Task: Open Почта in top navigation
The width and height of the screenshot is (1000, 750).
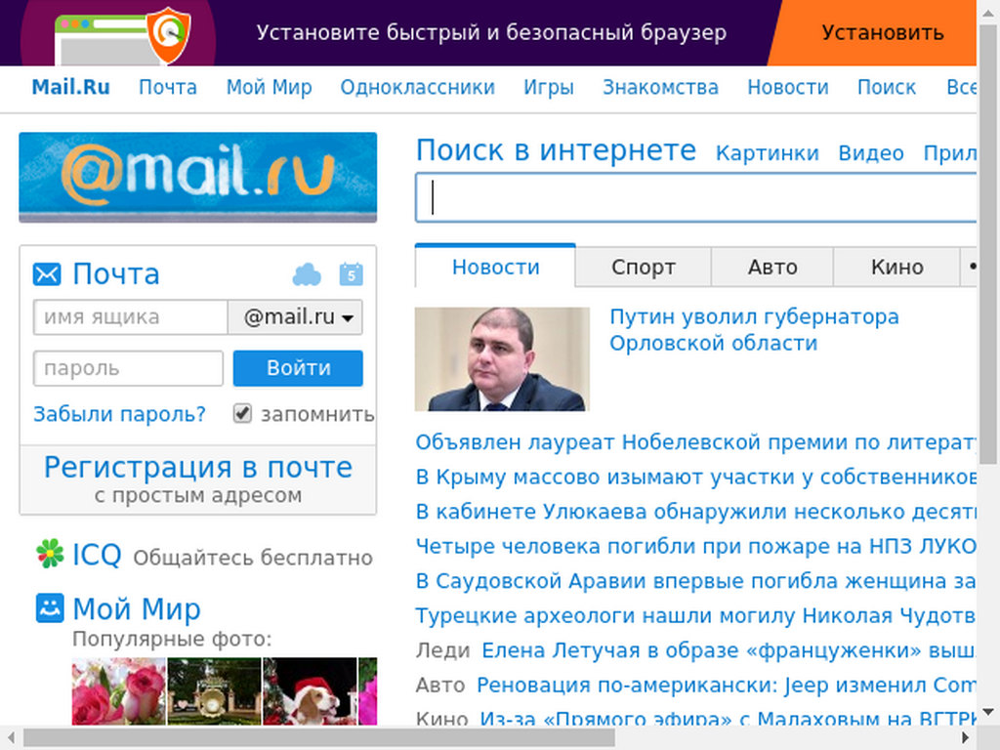Action: click(x=168, y=87)
